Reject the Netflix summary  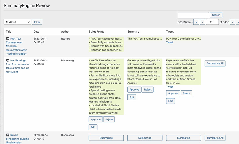coord(148,89)
